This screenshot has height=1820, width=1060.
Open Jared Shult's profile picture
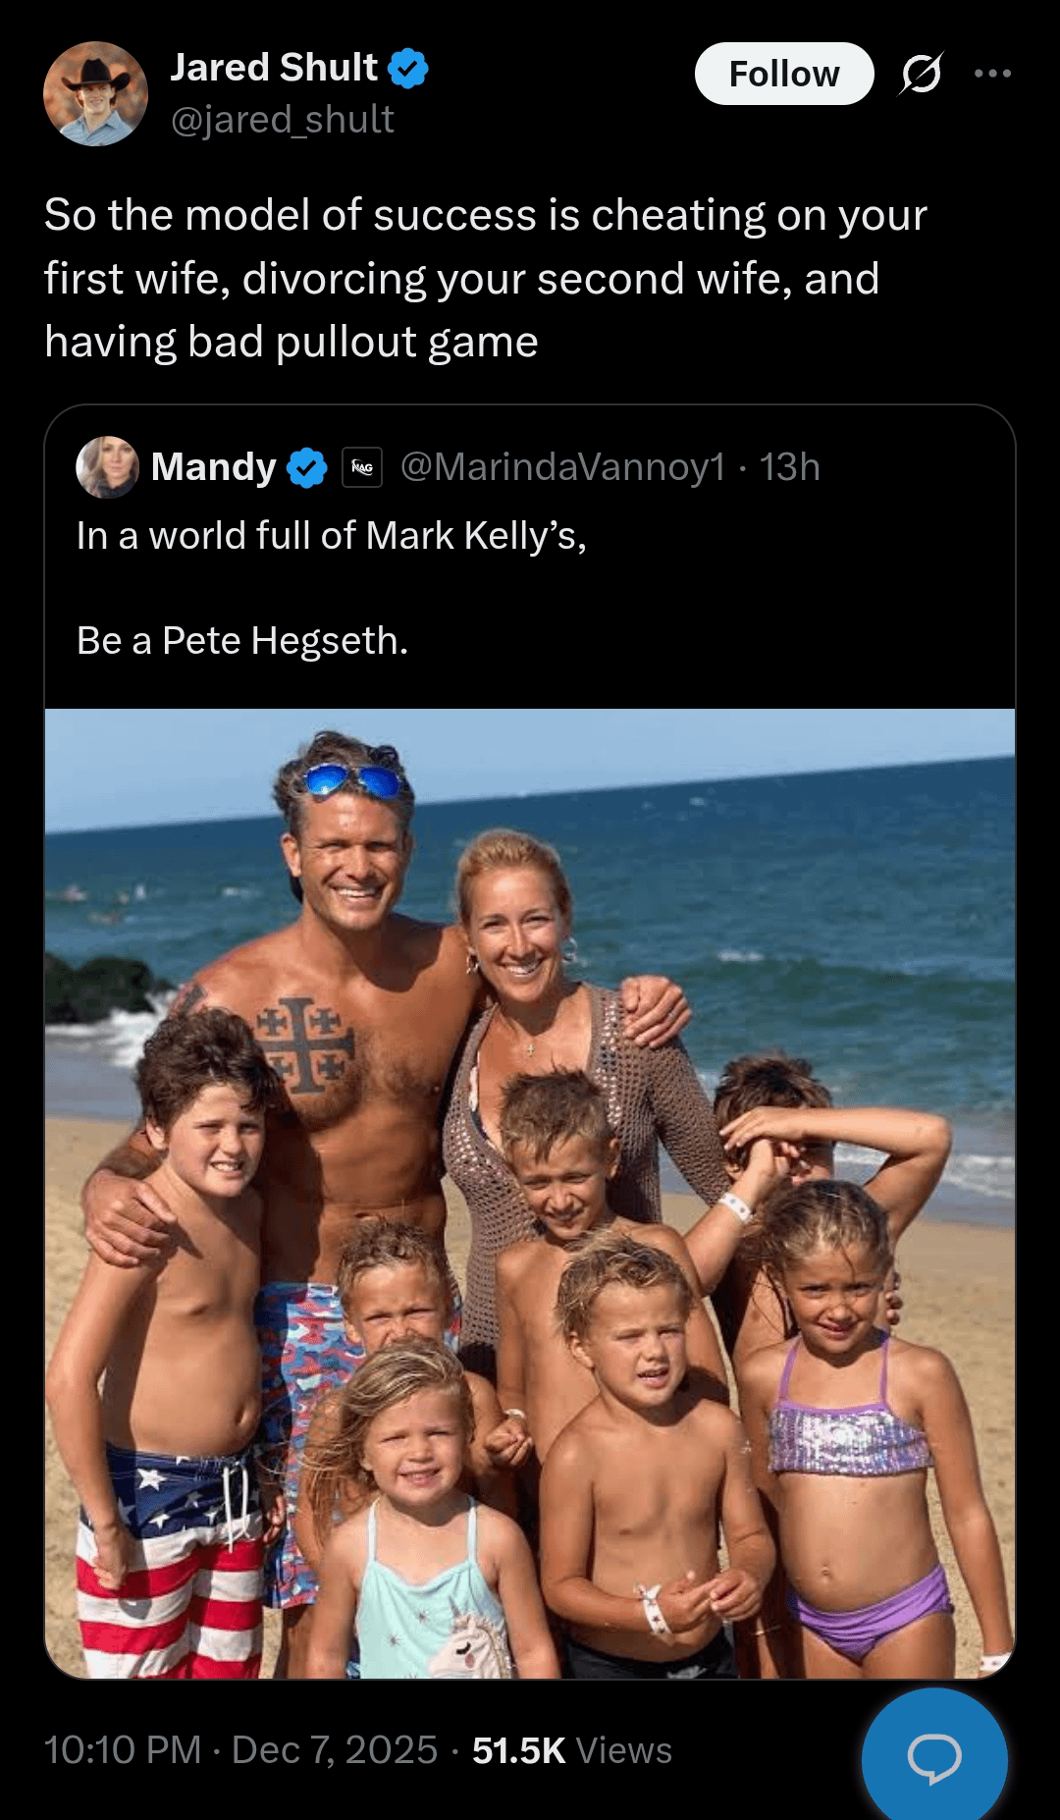coord(95,93)
